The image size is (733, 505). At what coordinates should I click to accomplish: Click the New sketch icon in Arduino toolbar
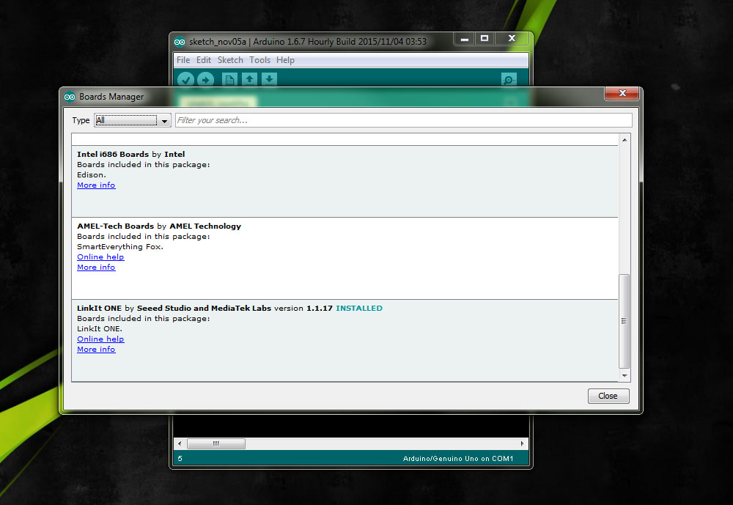tap(229, 79)
